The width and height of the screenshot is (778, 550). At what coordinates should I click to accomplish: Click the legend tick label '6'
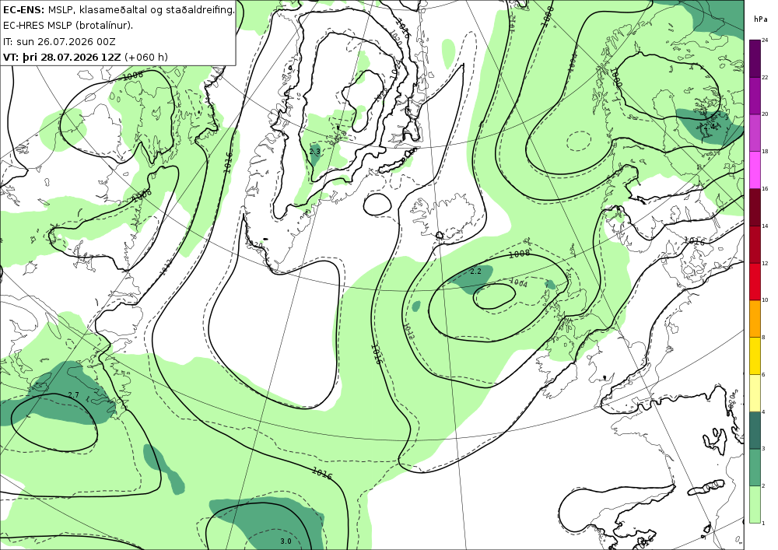click(x=763, y=374)
